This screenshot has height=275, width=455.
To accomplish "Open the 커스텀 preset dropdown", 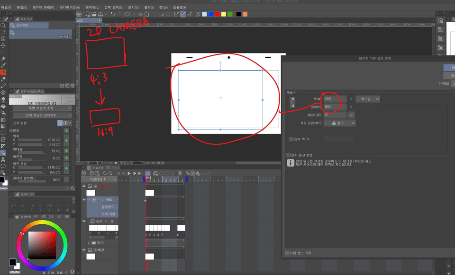I will tap(367, 99).
